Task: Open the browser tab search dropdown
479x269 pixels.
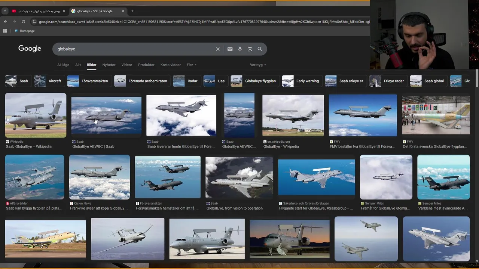Action: pos(5,11)
